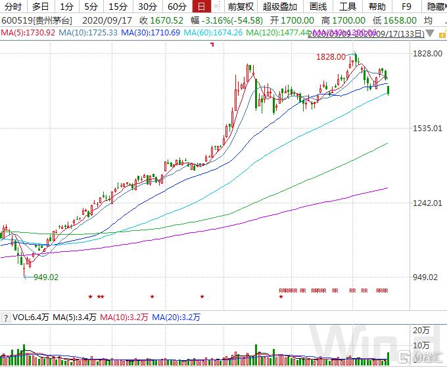This screenshot has width=447, height=368.
Task: Click the MA(5):1730.92 indicator label
Action: point(28,32)
